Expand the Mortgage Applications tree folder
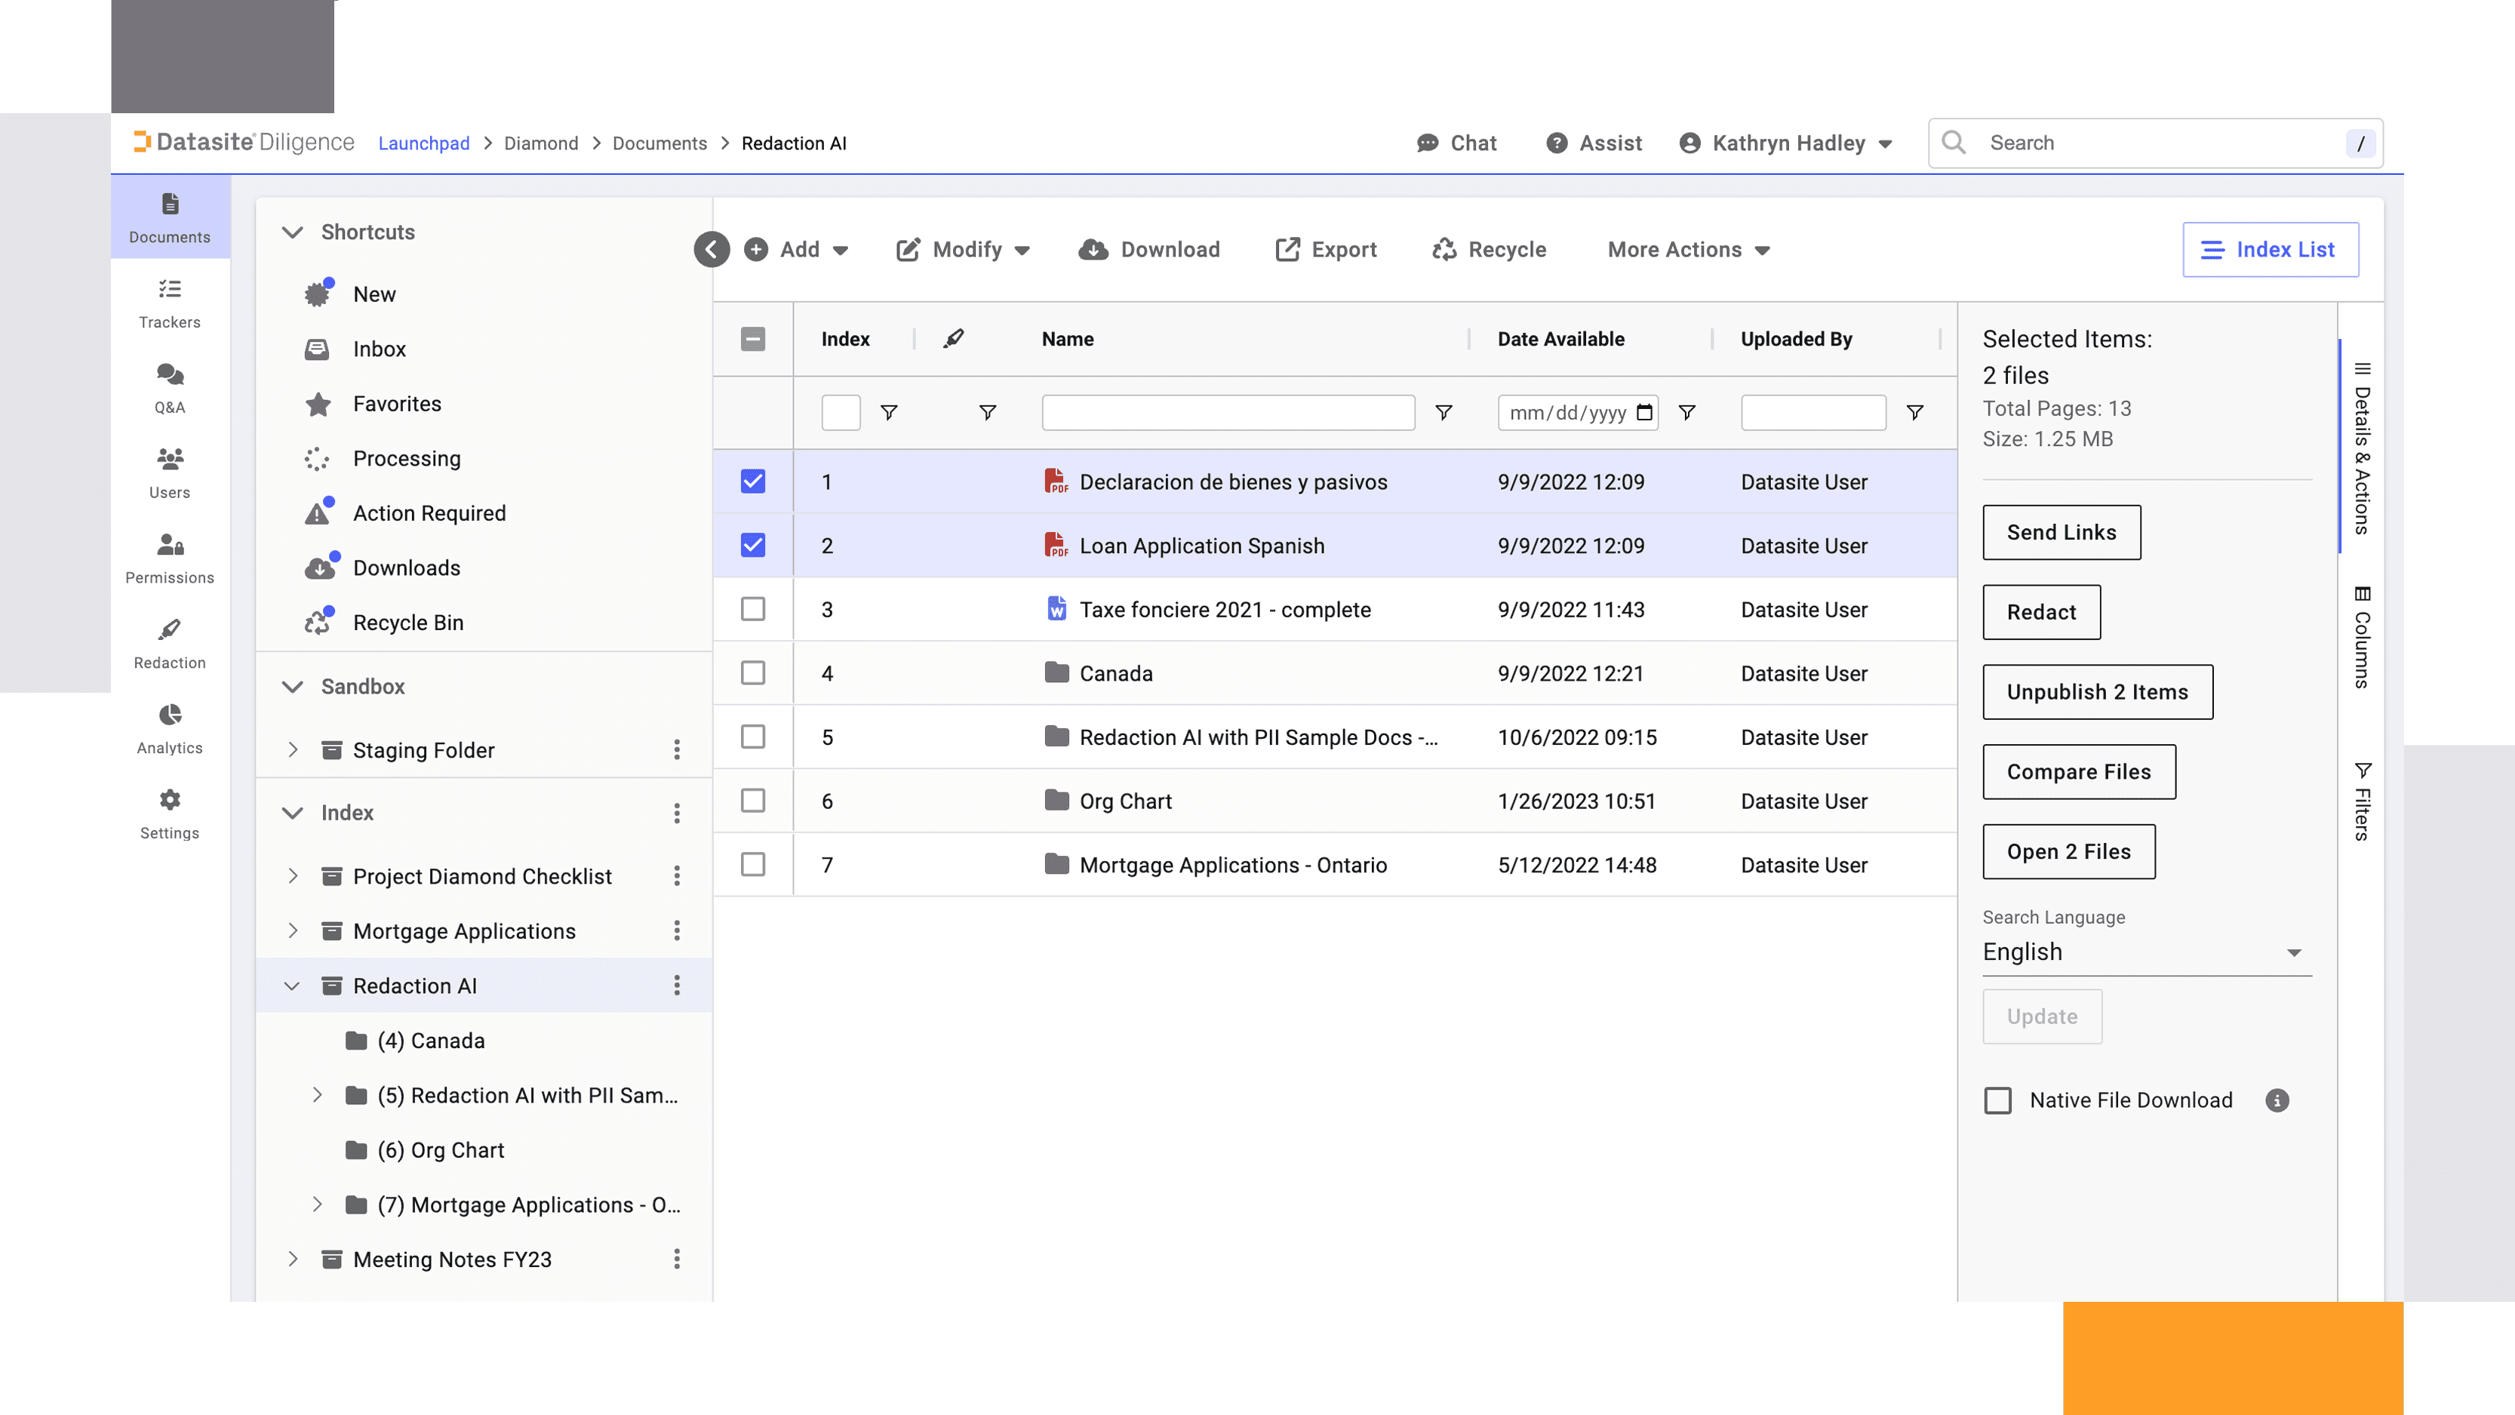Screen dimensions: 2515x1415 click(292, 931)
